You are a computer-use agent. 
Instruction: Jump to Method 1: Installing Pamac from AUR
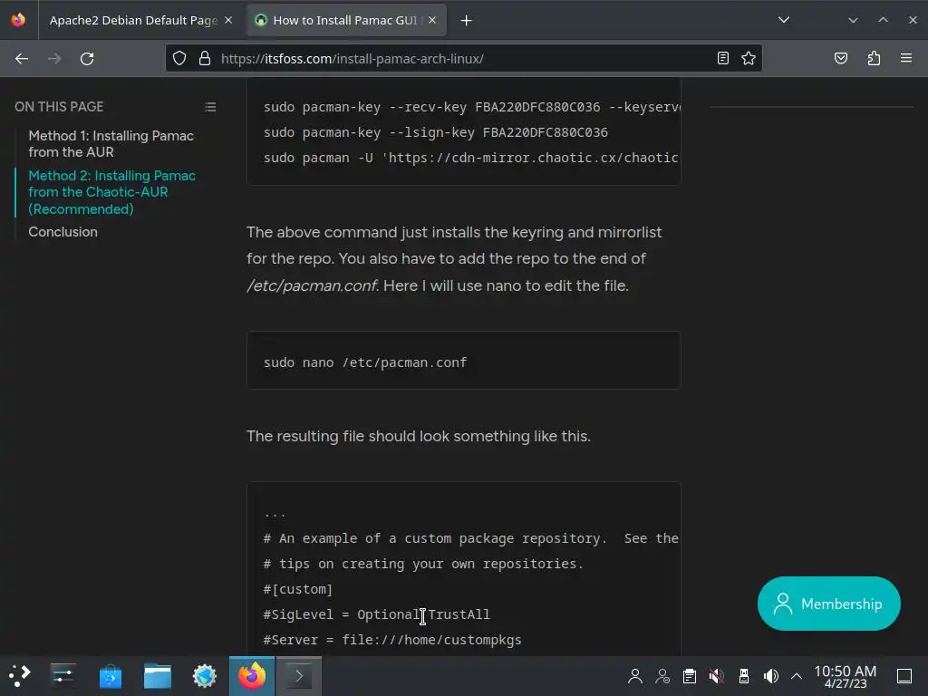pos(111,144)
